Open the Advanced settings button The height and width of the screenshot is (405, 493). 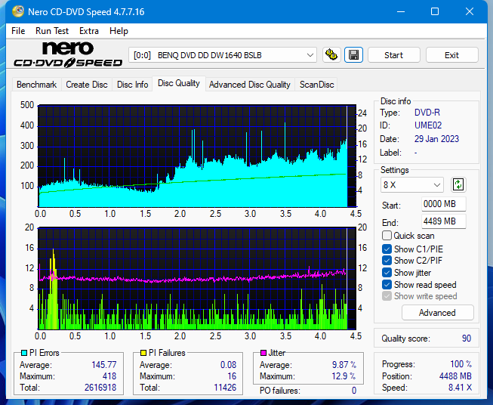(x=437, y=313)
